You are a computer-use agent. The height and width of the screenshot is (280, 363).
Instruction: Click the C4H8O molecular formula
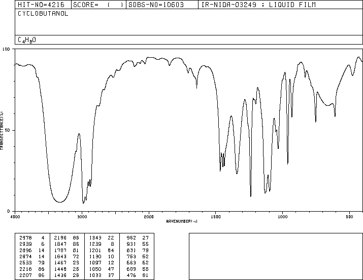[27, 40]
